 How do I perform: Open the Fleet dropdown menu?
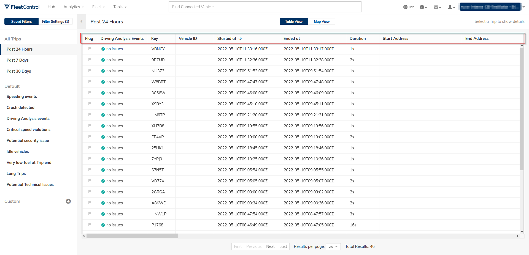click(98, 7)
